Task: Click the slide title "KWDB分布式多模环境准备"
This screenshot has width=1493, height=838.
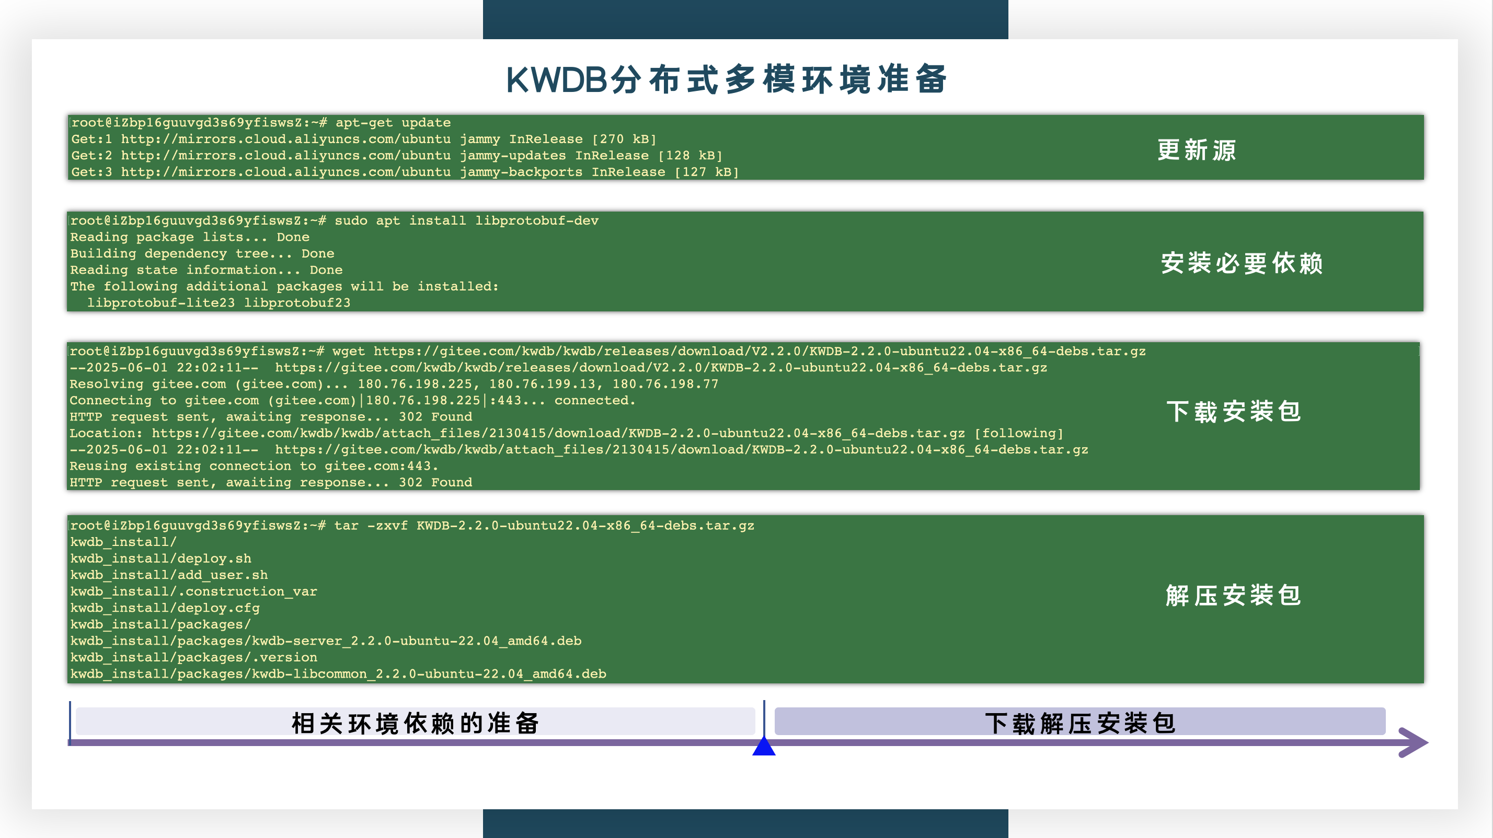Action: (x=726, y=79)
